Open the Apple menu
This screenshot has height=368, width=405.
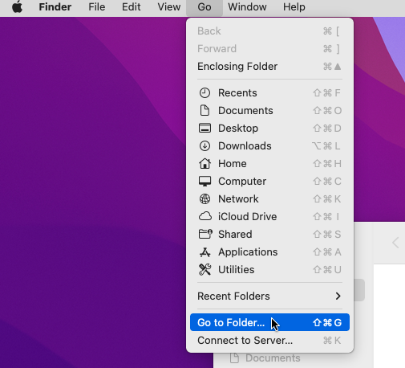point(18,6)
